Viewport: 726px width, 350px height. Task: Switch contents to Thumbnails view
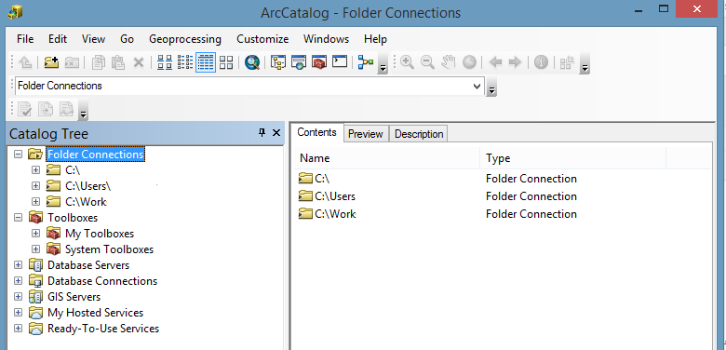pos(226,62)
